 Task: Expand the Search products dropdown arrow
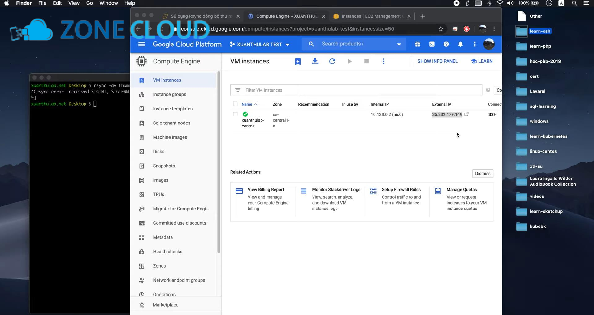tap(399, 44)
